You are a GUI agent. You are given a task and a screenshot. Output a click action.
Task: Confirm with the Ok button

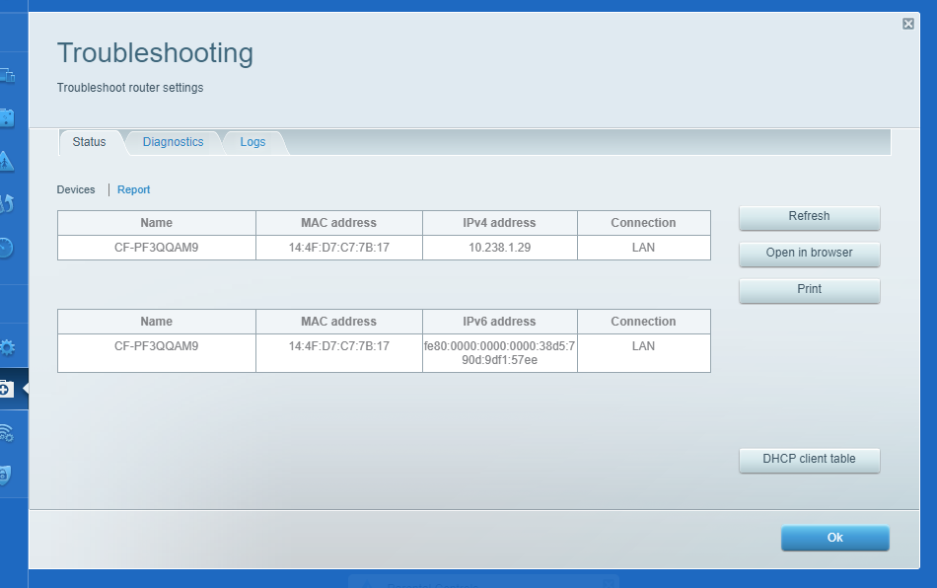point(834,538)
